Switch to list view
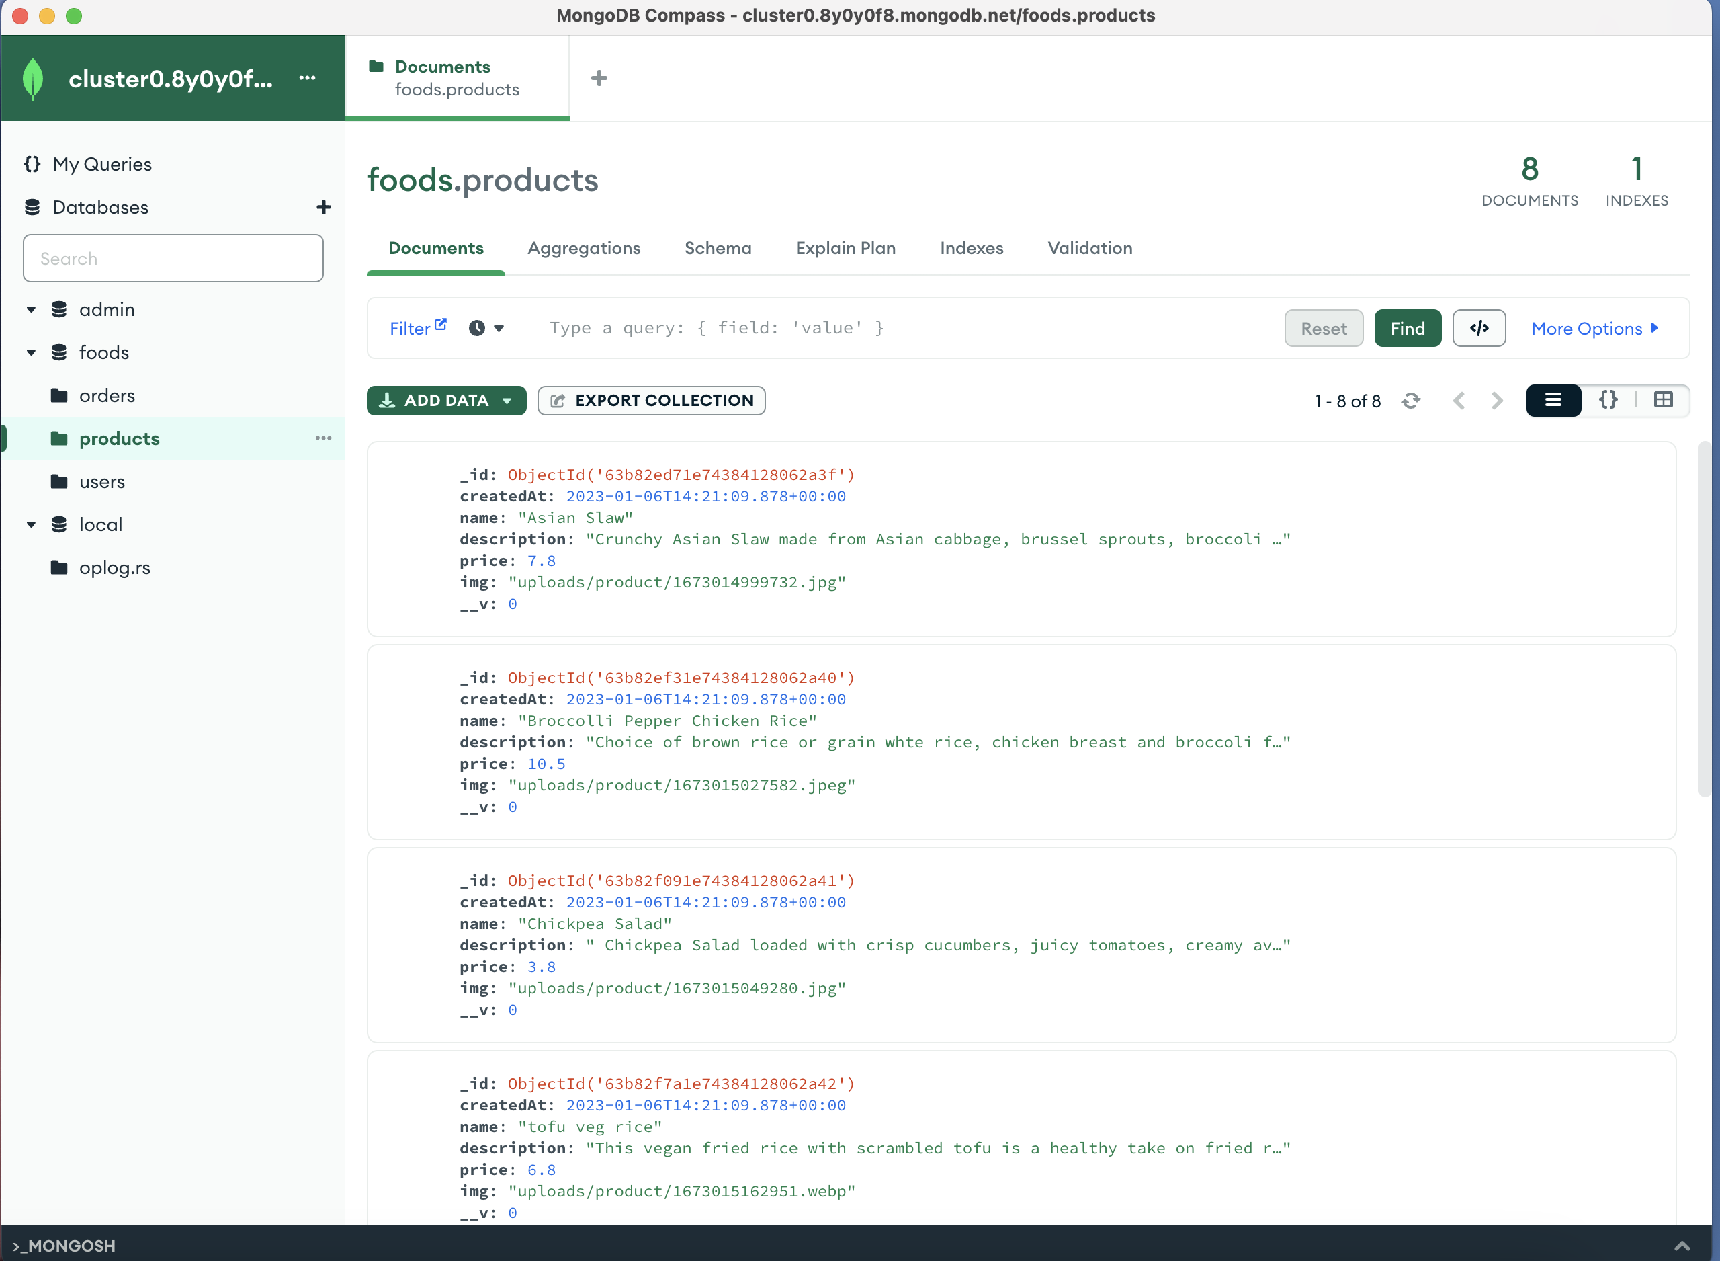Image resolution: width=1720 pixels, height=1261 pixels. [1553, 401]
